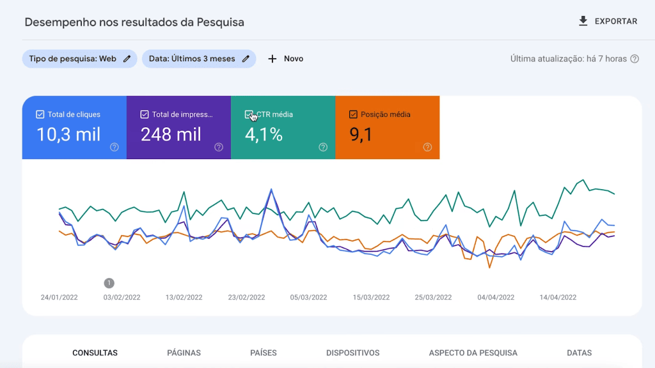The height and width of the screenshot is (368, 655).
Task: Click the pencil icon on the date filter
Action: coord(246,58)
